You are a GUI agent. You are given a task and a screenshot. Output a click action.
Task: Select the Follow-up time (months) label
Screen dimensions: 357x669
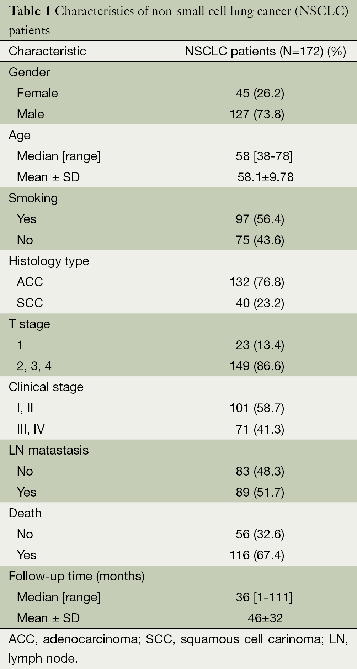76,576
